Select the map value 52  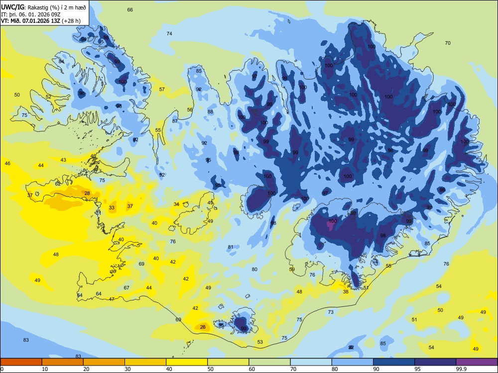48,97
